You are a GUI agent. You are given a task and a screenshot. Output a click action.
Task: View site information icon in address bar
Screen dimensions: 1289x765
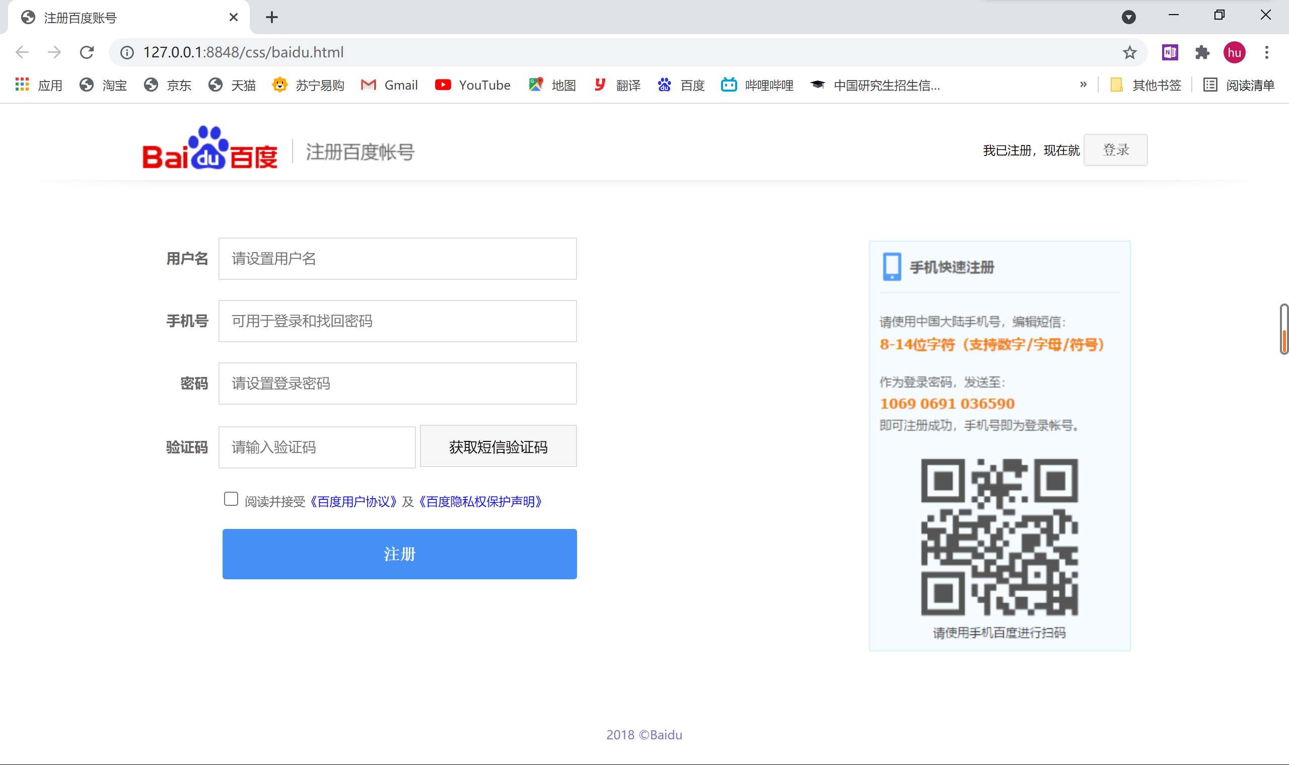[x=127, y=52]
